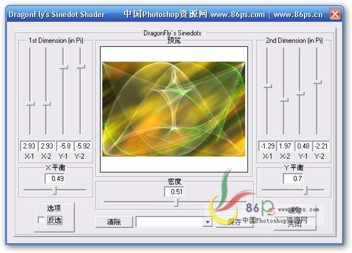Click the 2nd Dimension Y-1 slider handle
Screen dimensions: 352x253
[x=300, y=93]
